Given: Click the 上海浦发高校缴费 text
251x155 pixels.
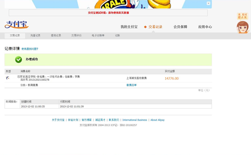Looking at the screenshot, I should click(x=136, y=78).
